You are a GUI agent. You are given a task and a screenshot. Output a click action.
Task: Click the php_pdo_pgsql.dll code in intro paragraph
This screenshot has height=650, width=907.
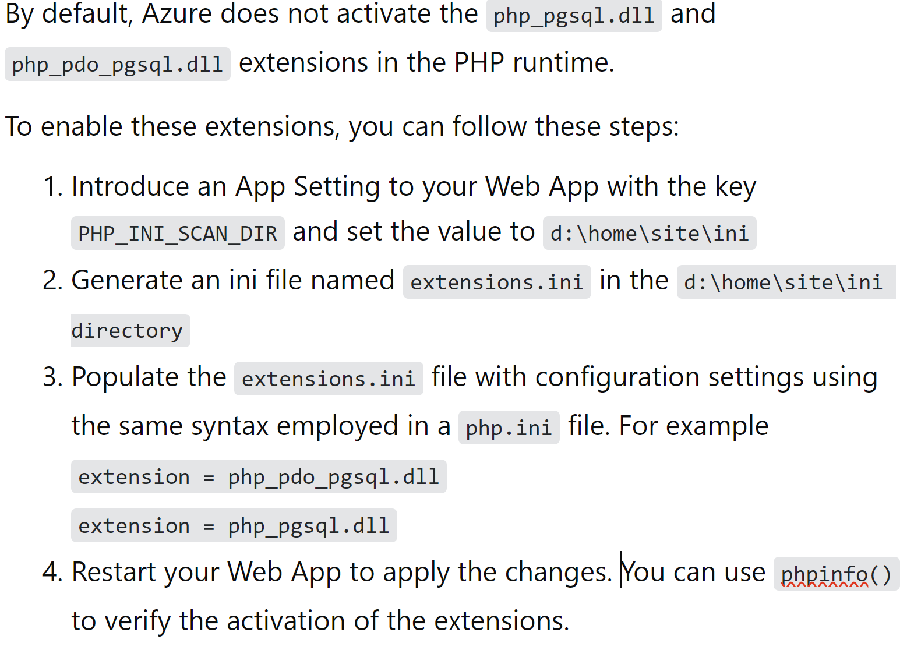coord(118,64)
